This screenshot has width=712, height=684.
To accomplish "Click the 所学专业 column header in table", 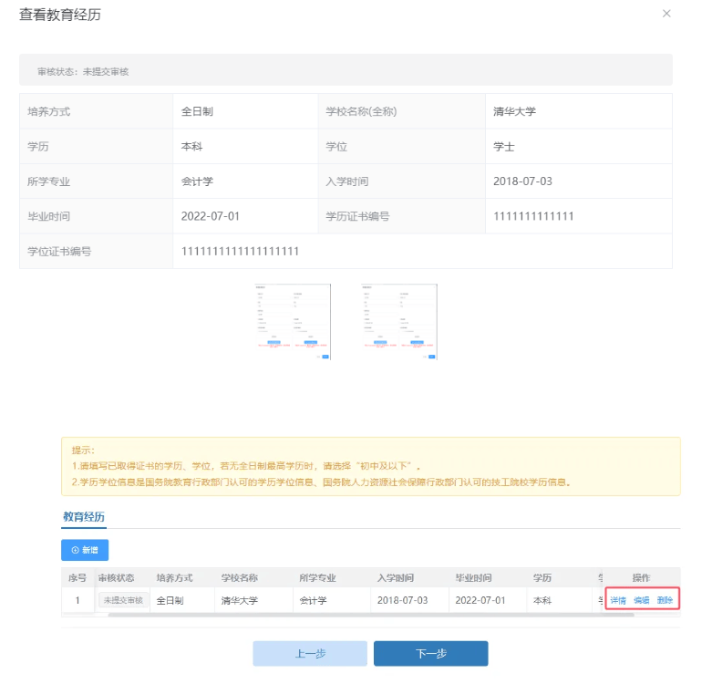I will 317,578.
